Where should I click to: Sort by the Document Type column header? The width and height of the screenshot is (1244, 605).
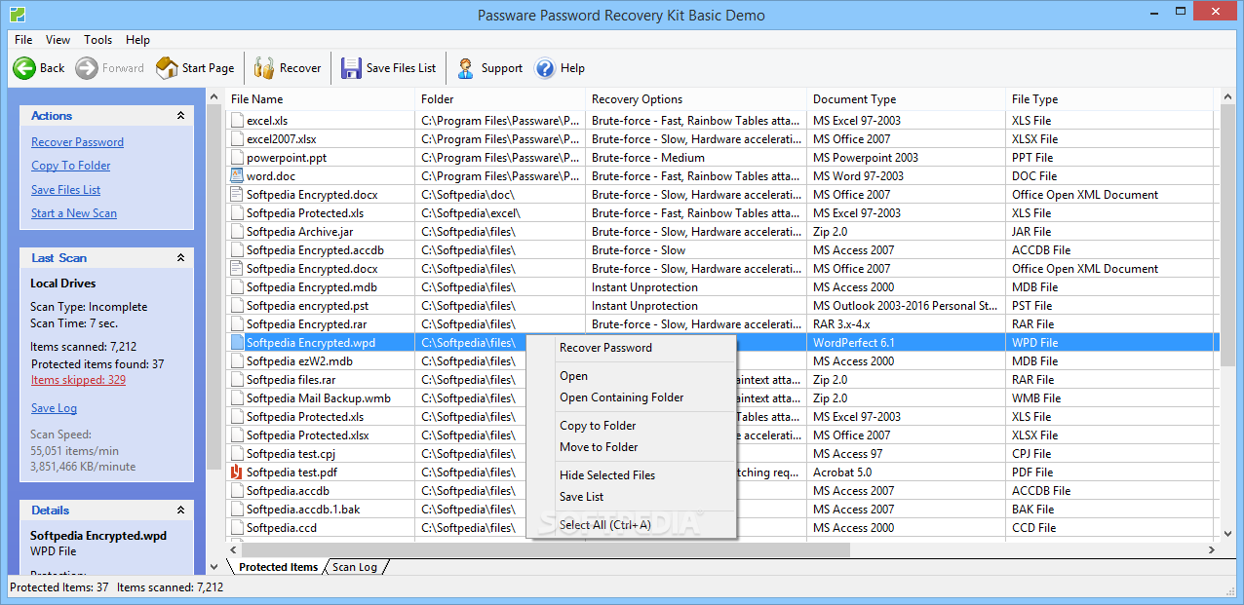pos(907,99)
